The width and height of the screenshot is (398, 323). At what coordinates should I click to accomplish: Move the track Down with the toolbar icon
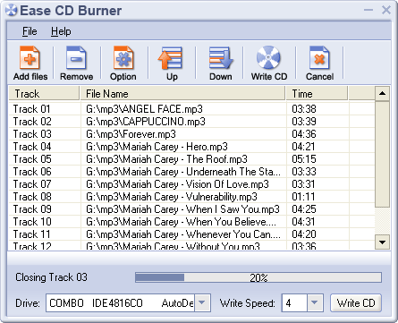click(x=221, y=58)
